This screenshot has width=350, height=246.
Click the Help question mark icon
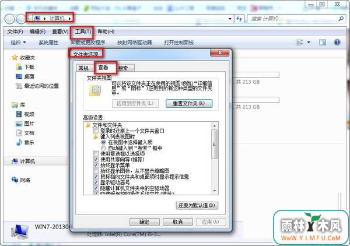pos(337,43)
